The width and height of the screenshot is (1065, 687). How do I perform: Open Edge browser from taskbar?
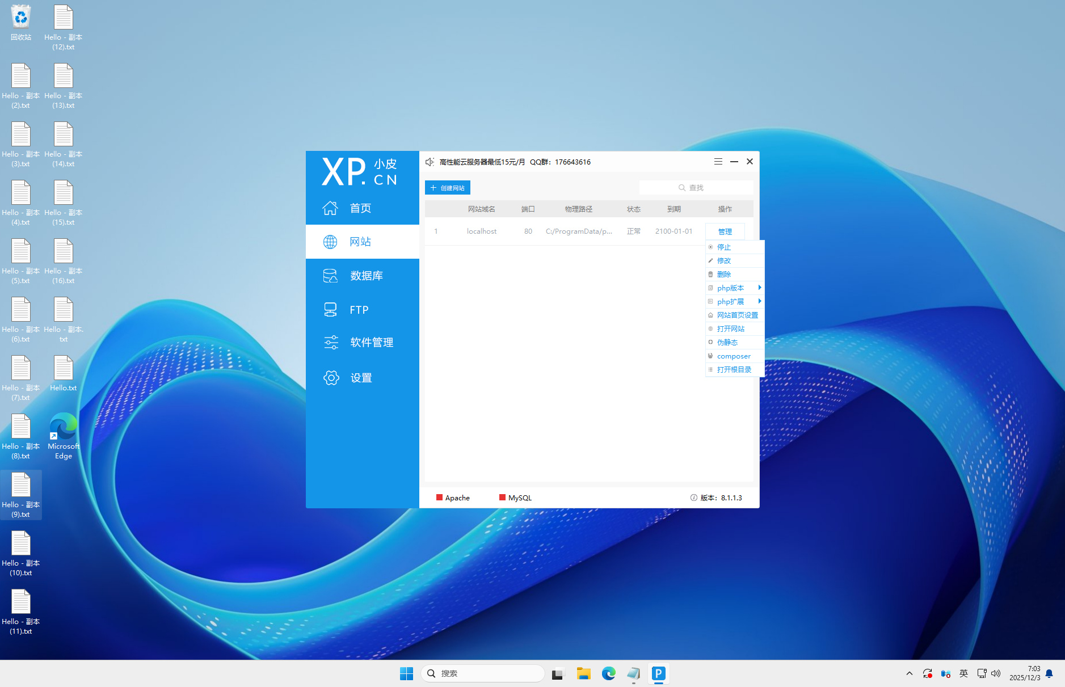609,673
